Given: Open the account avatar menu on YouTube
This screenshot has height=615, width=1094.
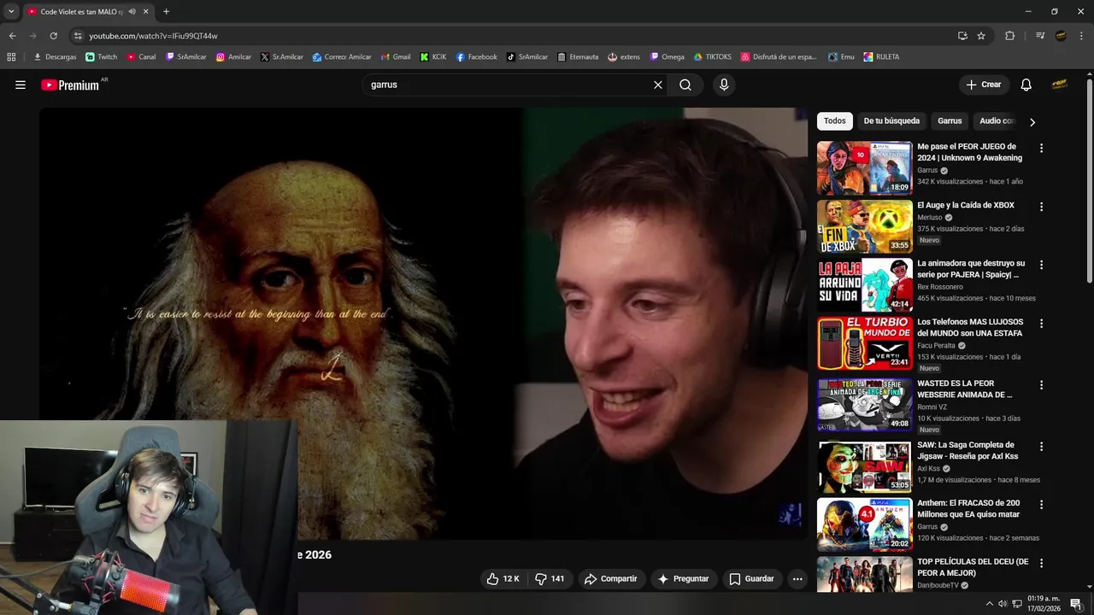Looking at the screenshot, I should (1060, 85).
